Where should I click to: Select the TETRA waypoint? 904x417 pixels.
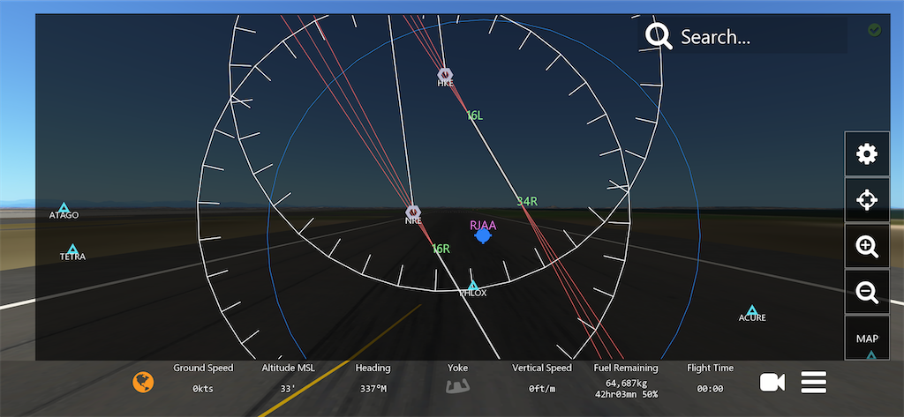[x=72, y=252]
